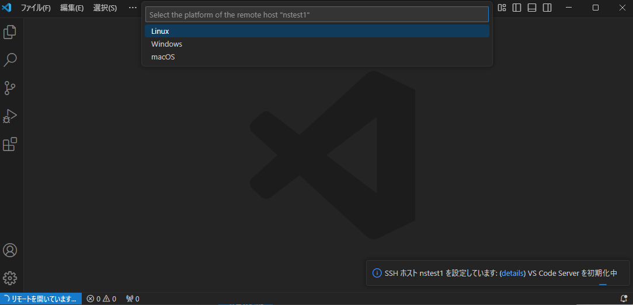Click the リモートを開いています status item
Image resolution: width=633 pixels, height=305 pixels.
click(x=41, y=299)
